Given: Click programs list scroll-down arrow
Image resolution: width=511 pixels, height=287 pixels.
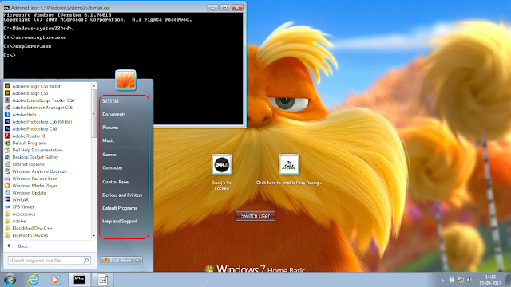Looking at the screenshot, I should [x=94, y=236].
